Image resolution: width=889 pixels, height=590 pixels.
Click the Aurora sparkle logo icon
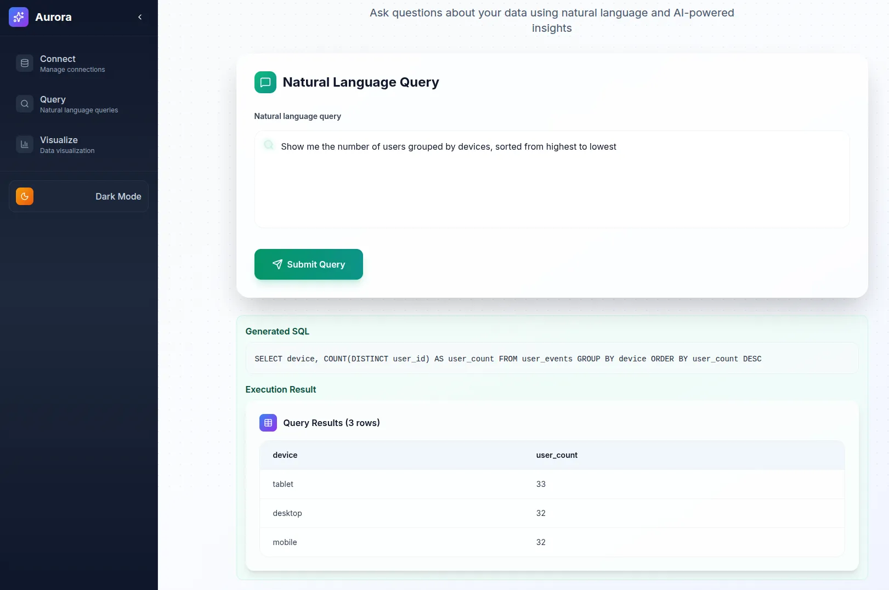coord(19,17)
